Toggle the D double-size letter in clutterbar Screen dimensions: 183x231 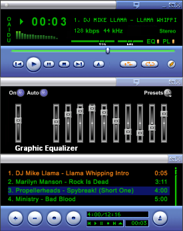9,35
